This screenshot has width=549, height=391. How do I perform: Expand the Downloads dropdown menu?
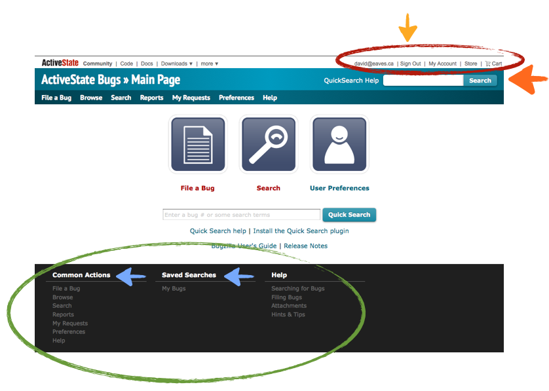click(177, 64)
